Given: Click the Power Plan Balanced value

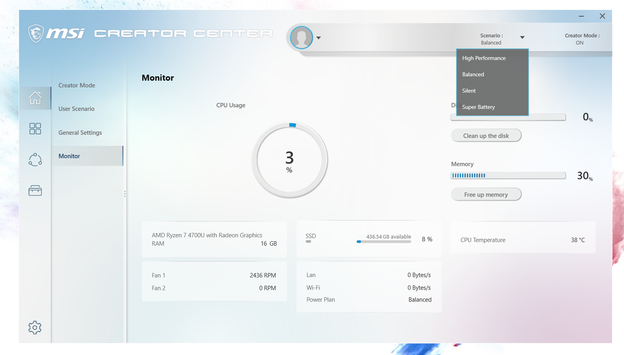Looking at the screenshot, I should (420, 300).
